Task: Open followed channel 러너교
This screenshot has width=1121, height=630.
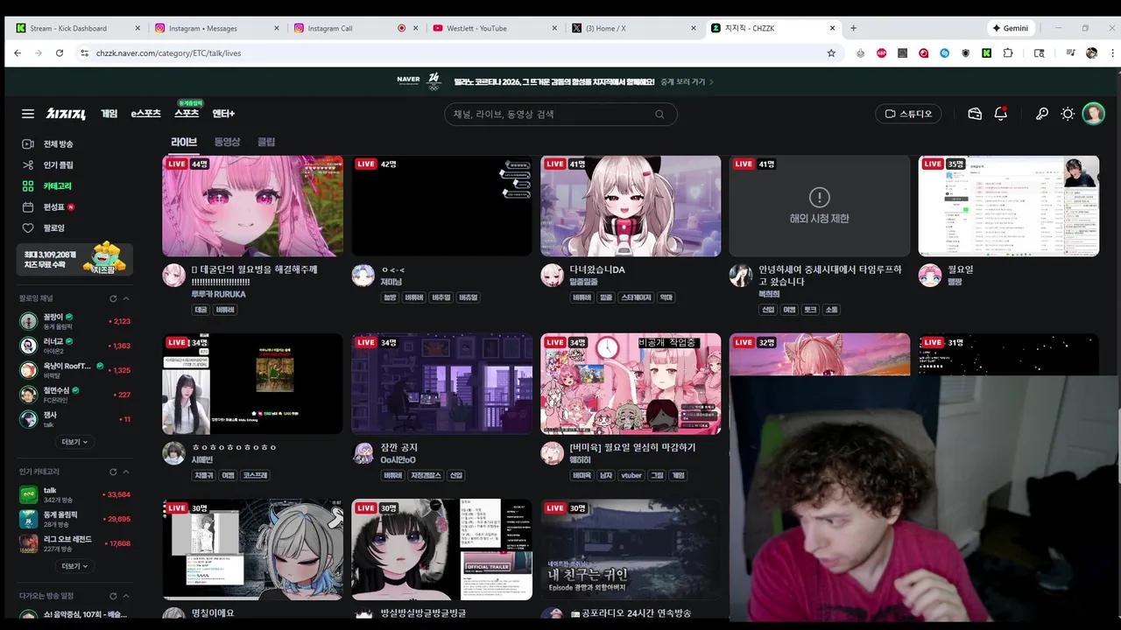Action: tap(74, 346)
